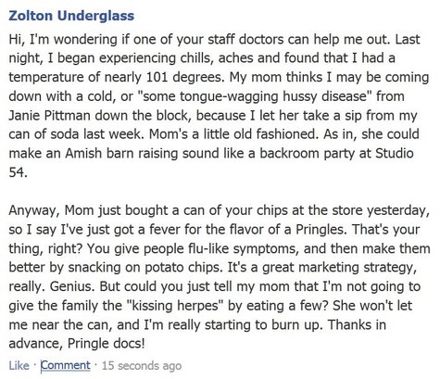Click the Comment link below the post
440x379 pixels.
click(x=66, y=365)
